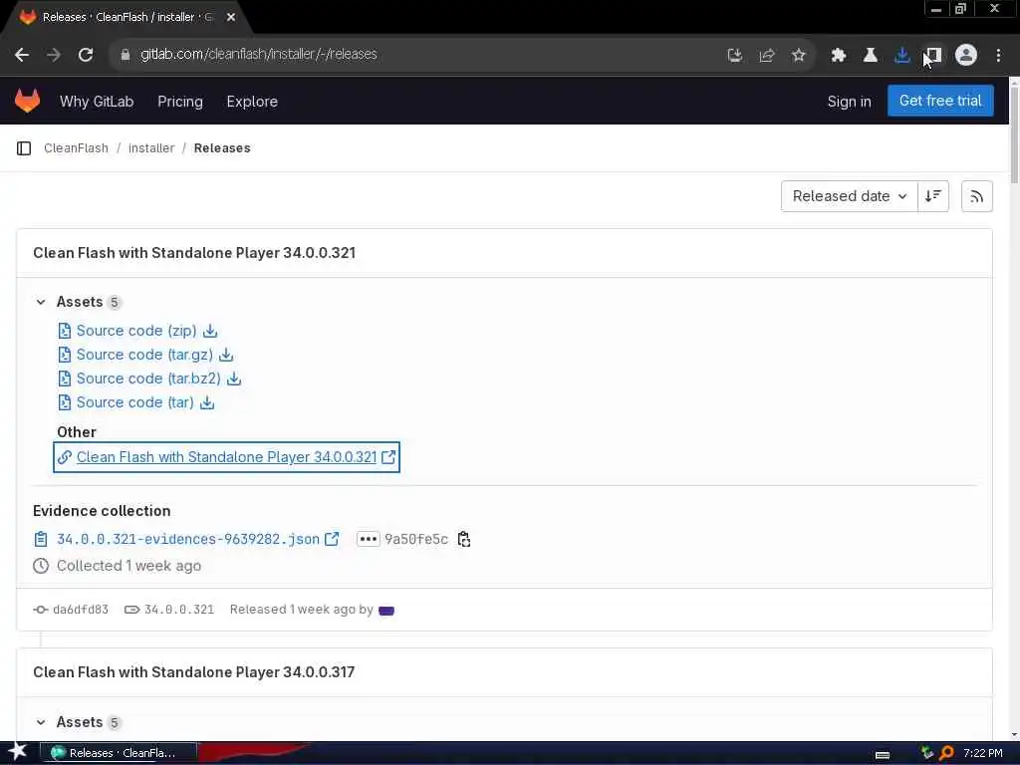1020x765 pixels.
Task: Select the Releases breadcrumb
Action: tap(222, 148)
